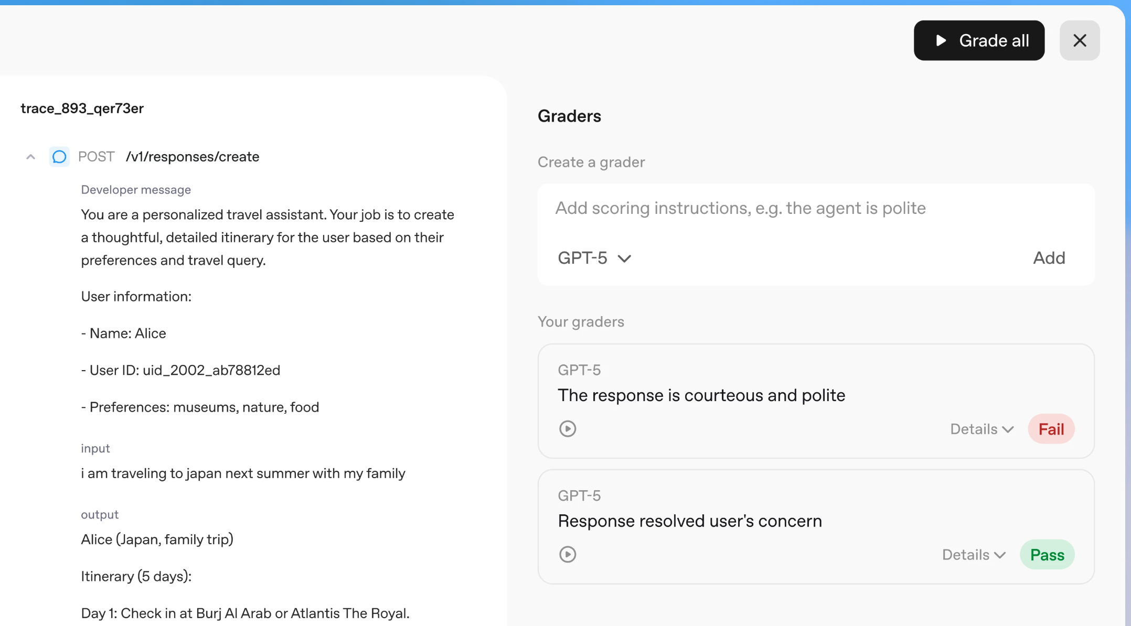The width and height of the screenshot is (1131, 626).
Task: Expand Details for the resolved concern grader
Action: click(x=974, y=555)
